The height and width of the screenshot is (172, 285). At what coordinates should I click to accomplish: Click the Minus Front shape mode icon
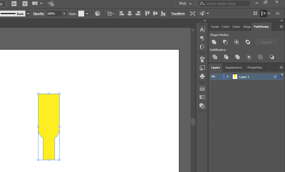click(x=225, y=42)
